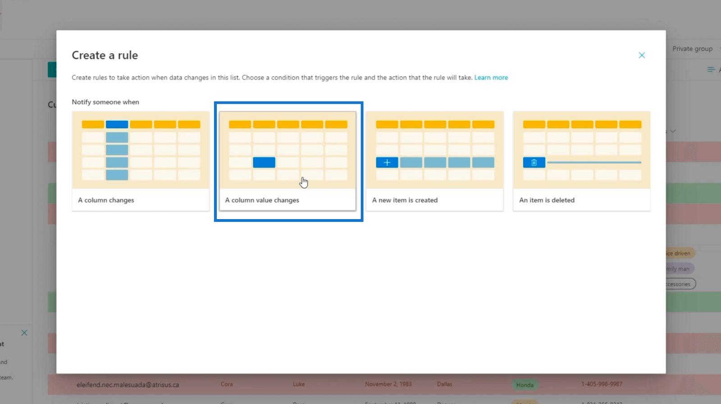721x404 pixels.
Task: Select the green Honda tag
Action: [x=525, y=385]
